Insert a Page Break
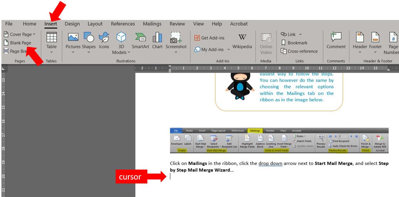Image resolution: width=399 pixels, height=197 pixels. coord(15,51)
